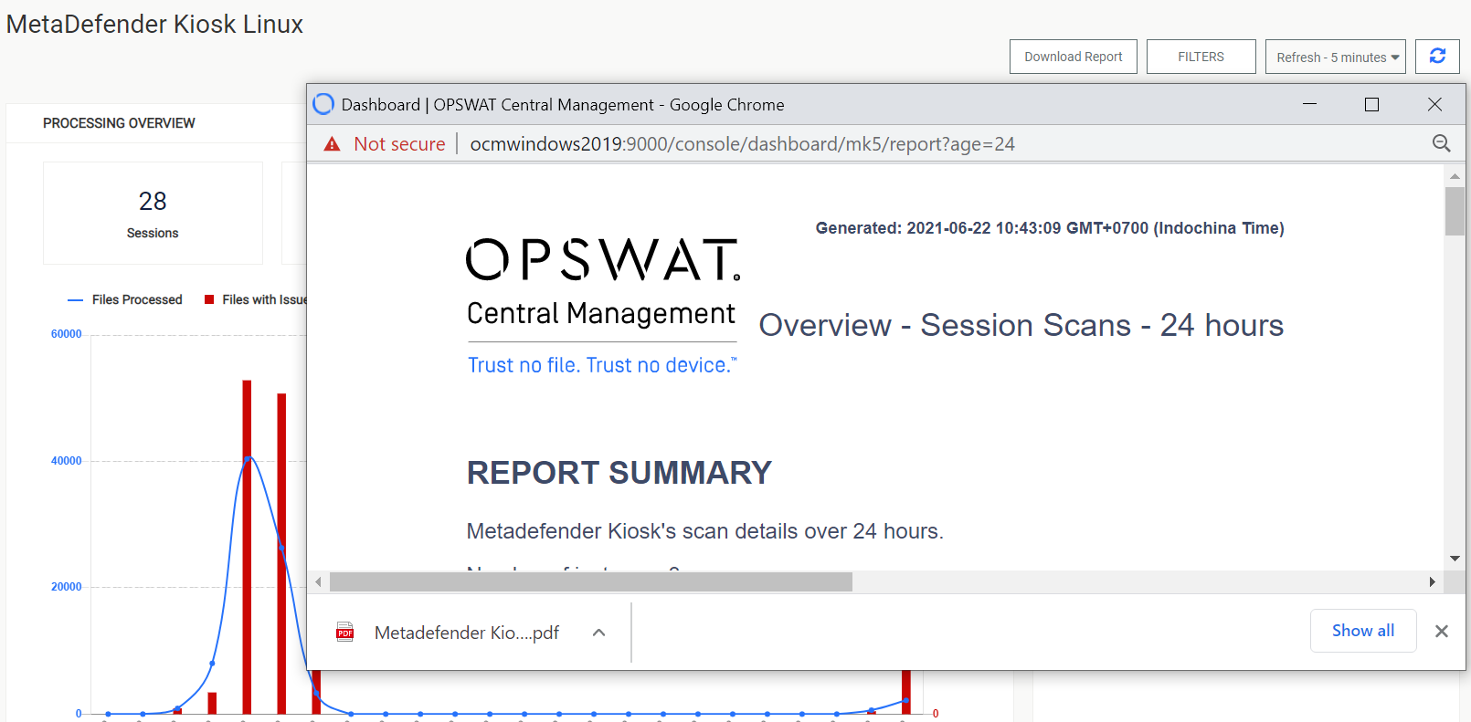Click the Not secure warning triangle icon
This screenshot has height=722, width=1471.
coord(333,144)
